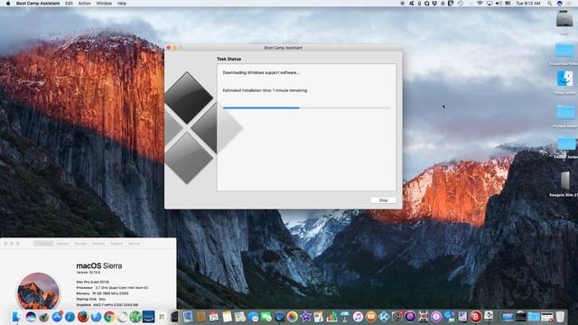578x325 pixels.
Task: Open the Time Machine menu icon
Action: pyautogui.click(x=461, y=4)
